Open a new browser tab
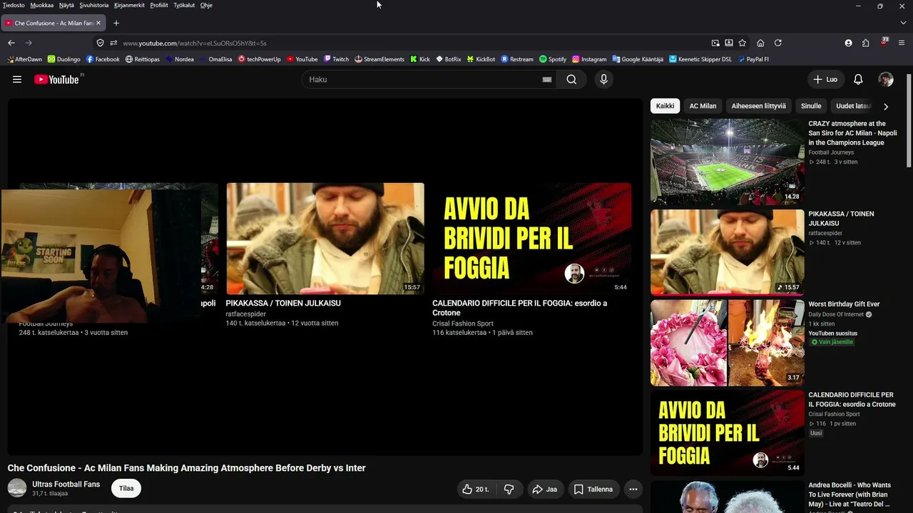Image resolution: width=913 pixels, height=513 pixels. coord(116,23)
